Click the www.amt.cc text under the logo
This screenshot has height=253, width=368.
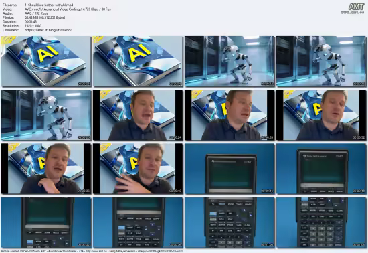(x=353, y=12)
